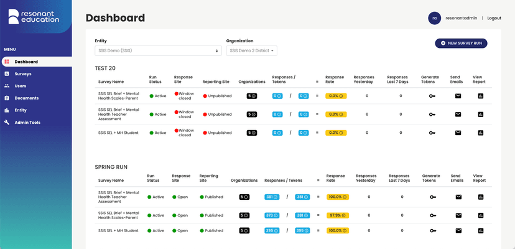Generate tokens for TEST 20 Scales-Parent survey
This screenshot has width=515, height=249.
point(432,96)
